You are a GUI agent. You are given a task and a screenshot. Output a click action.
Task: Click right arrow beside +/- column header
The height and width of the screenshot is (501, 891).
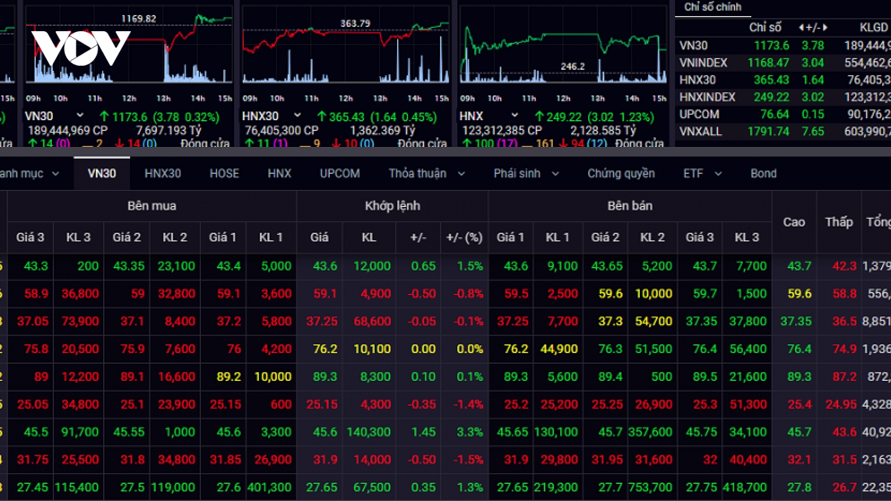click(825, 27)
